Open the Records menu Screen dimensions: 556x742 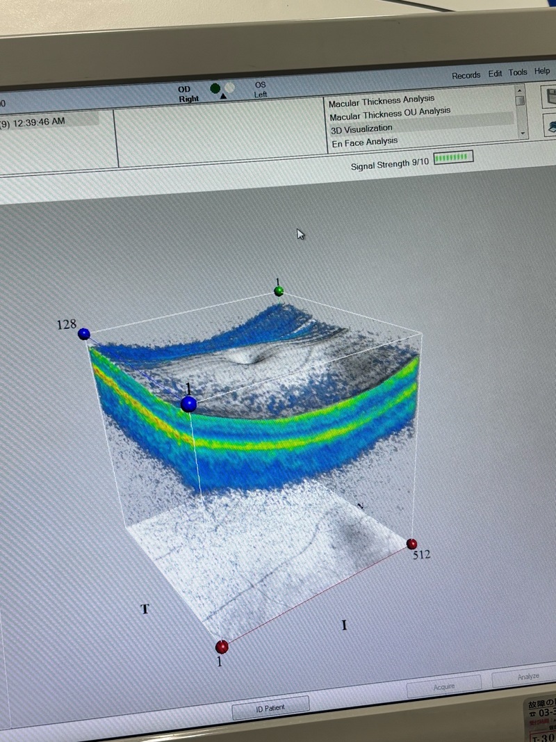point(466,75)
